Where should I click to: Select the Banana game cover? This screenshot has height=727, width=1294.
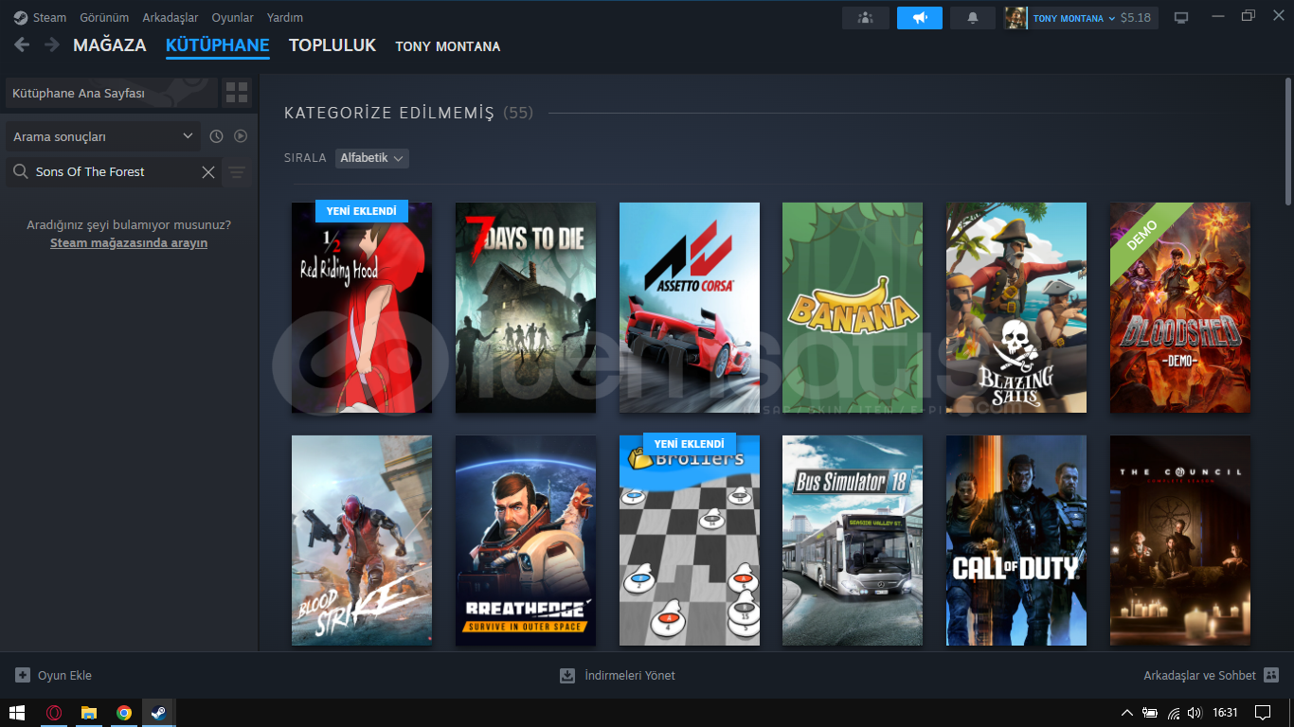point(853,307)
